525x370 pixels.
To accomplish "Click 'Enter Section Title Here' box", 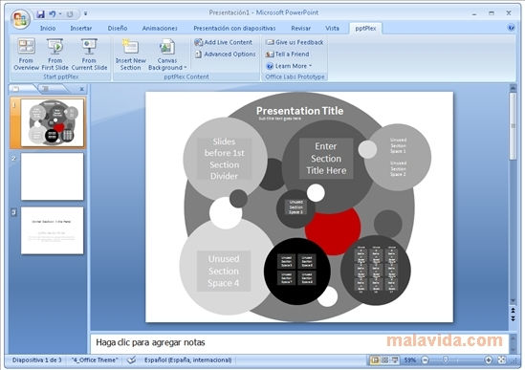I will (x=326, y=159).
